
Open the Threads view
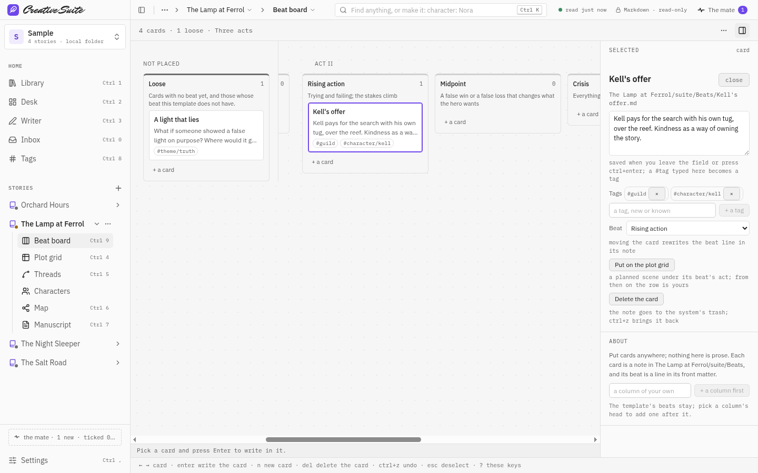click(65, 274)
